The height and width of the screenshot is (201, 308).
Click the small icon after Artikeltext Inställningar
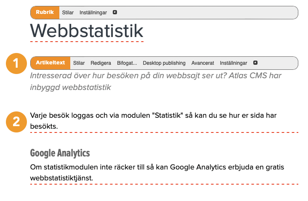tap(255, 63)
